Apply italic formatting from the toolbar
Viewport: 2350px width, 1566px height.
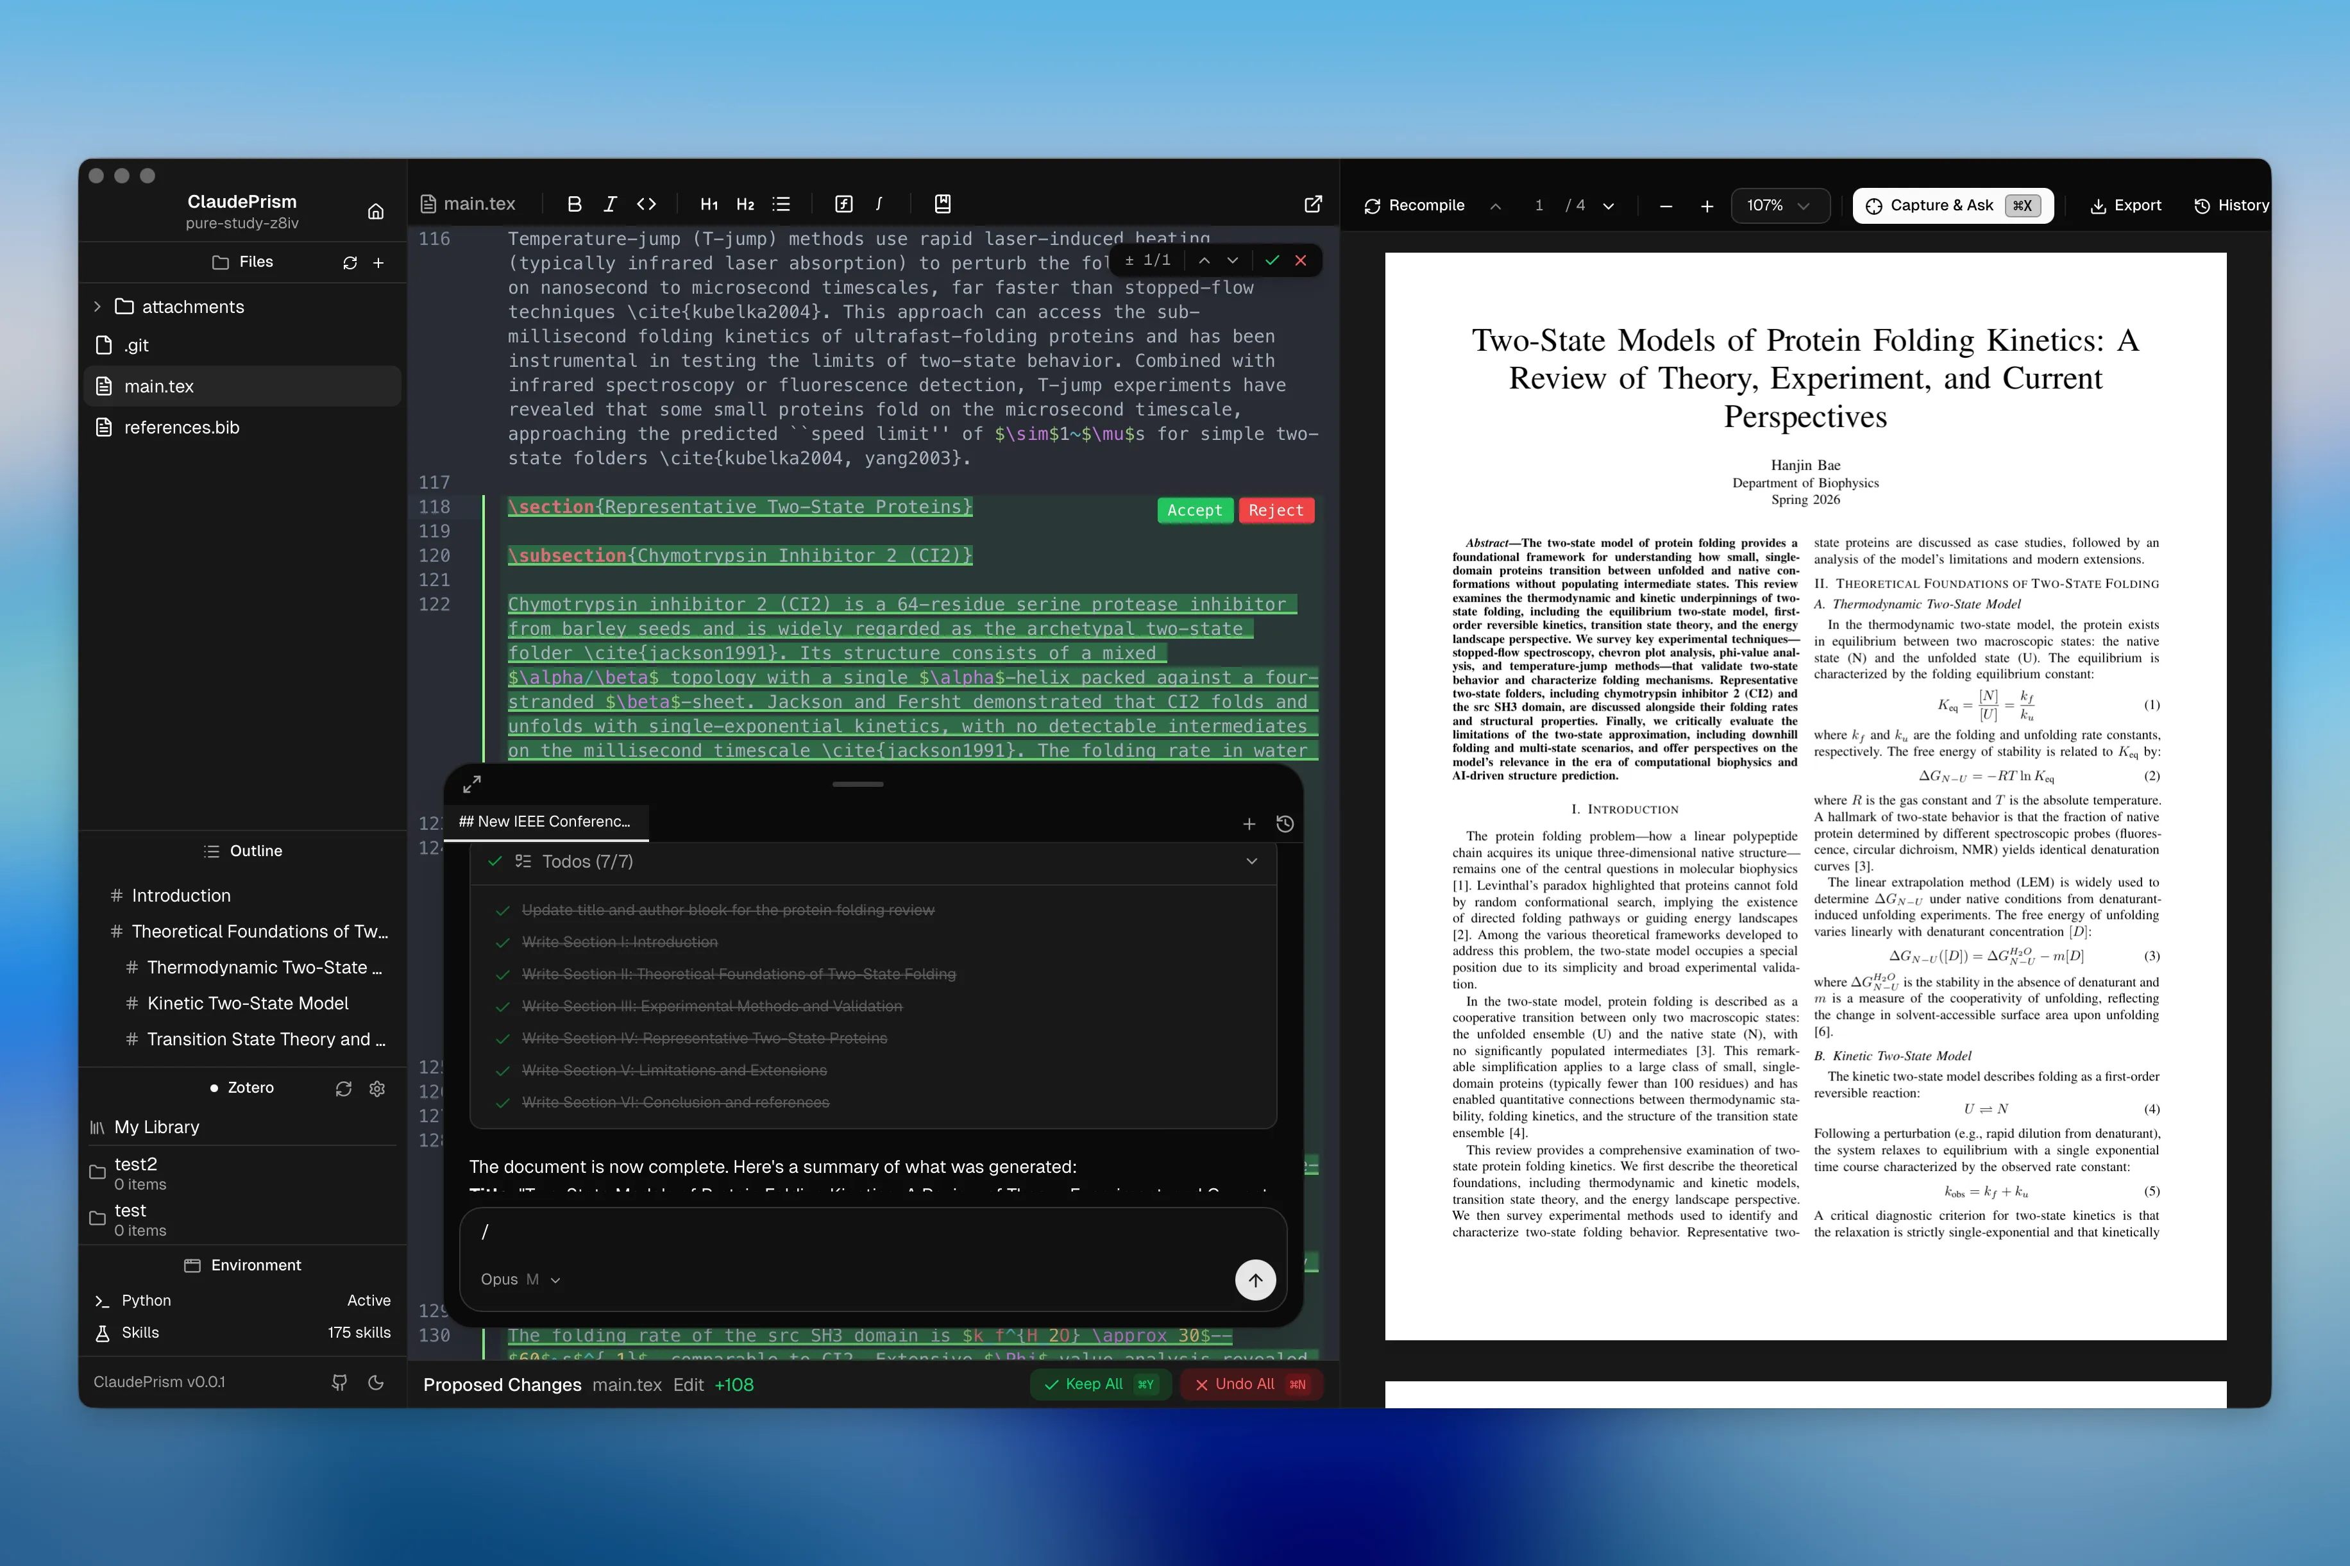(610, 204)
